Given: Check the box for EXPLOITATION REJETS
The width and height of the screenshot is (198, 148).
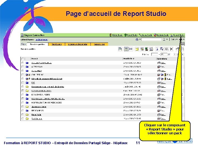Looking at the screenshot, I should point(23,95).
